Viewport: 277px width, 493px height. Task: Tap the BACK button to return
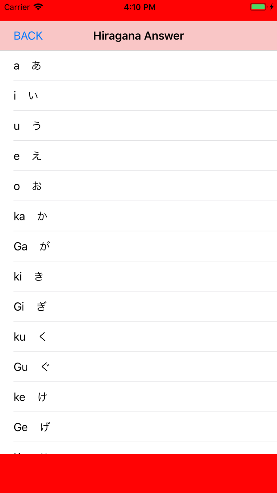pyautogui.click(x=28, y=36)
